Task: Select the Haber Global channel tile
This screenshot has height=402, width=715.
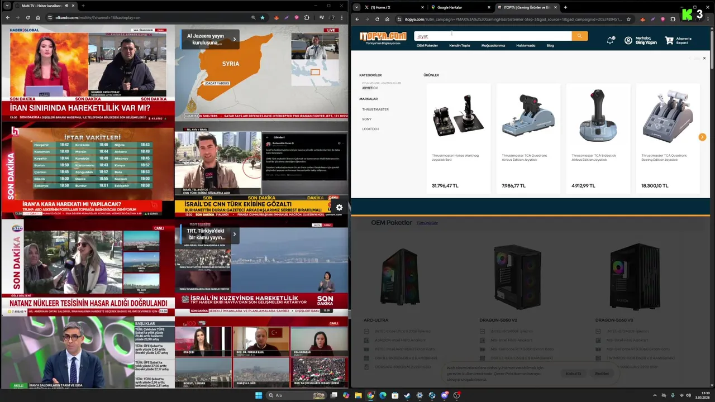Action: coord(88,73)
